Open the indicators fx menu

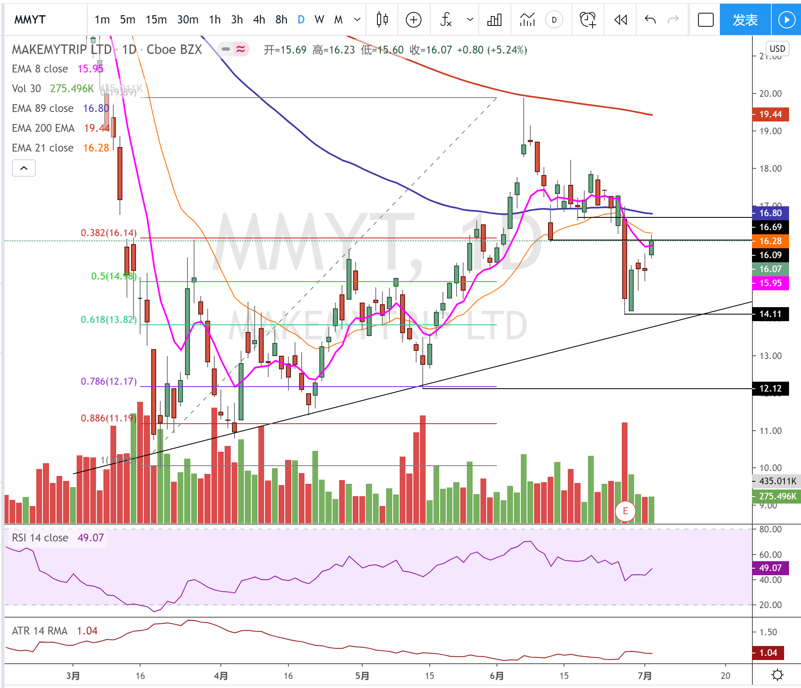(446, 19)
